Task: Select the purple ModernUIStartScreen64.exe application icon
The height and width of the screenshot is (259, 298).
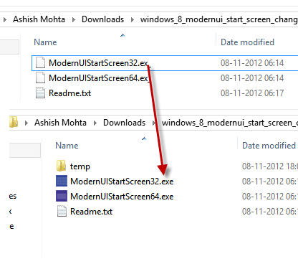Action: (62, 196)
